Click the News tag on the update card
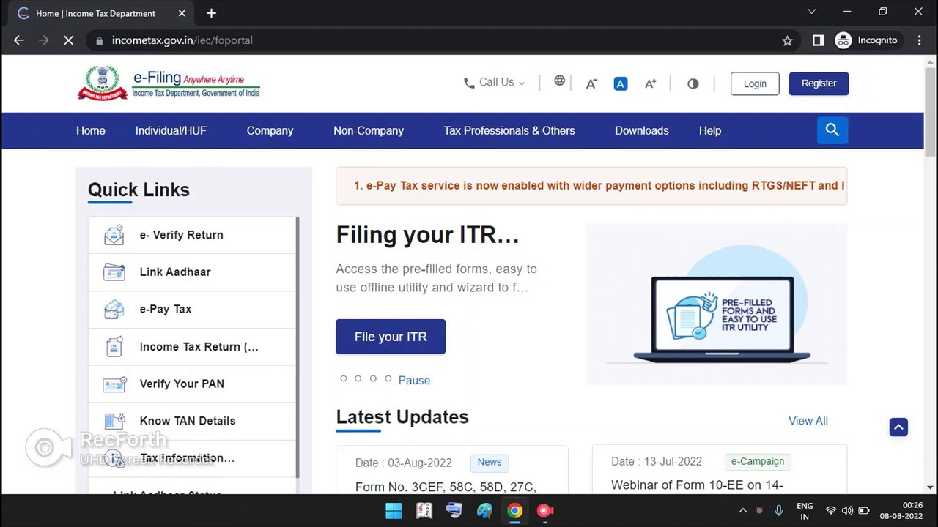The height and width of the screenshot is (527, 938). click(490, 462)
